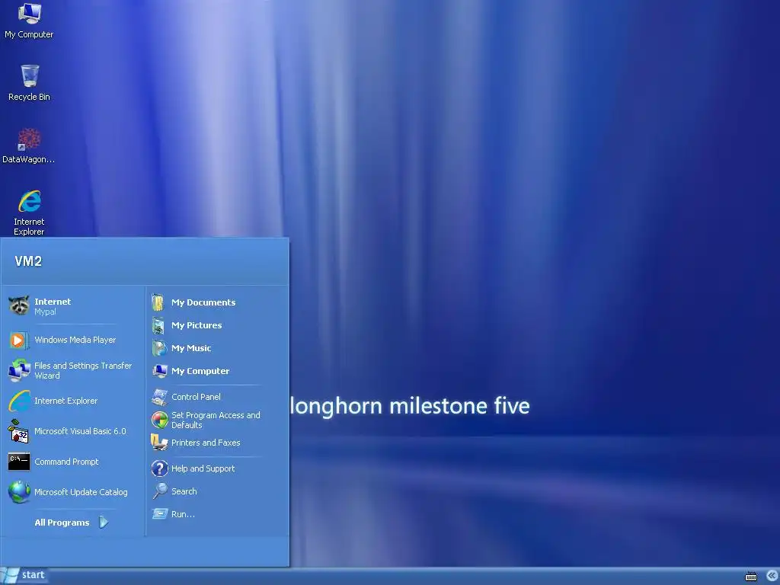Choose the Search entry text
The height and width of the screenshot is (585, 780).
(184, 491)
